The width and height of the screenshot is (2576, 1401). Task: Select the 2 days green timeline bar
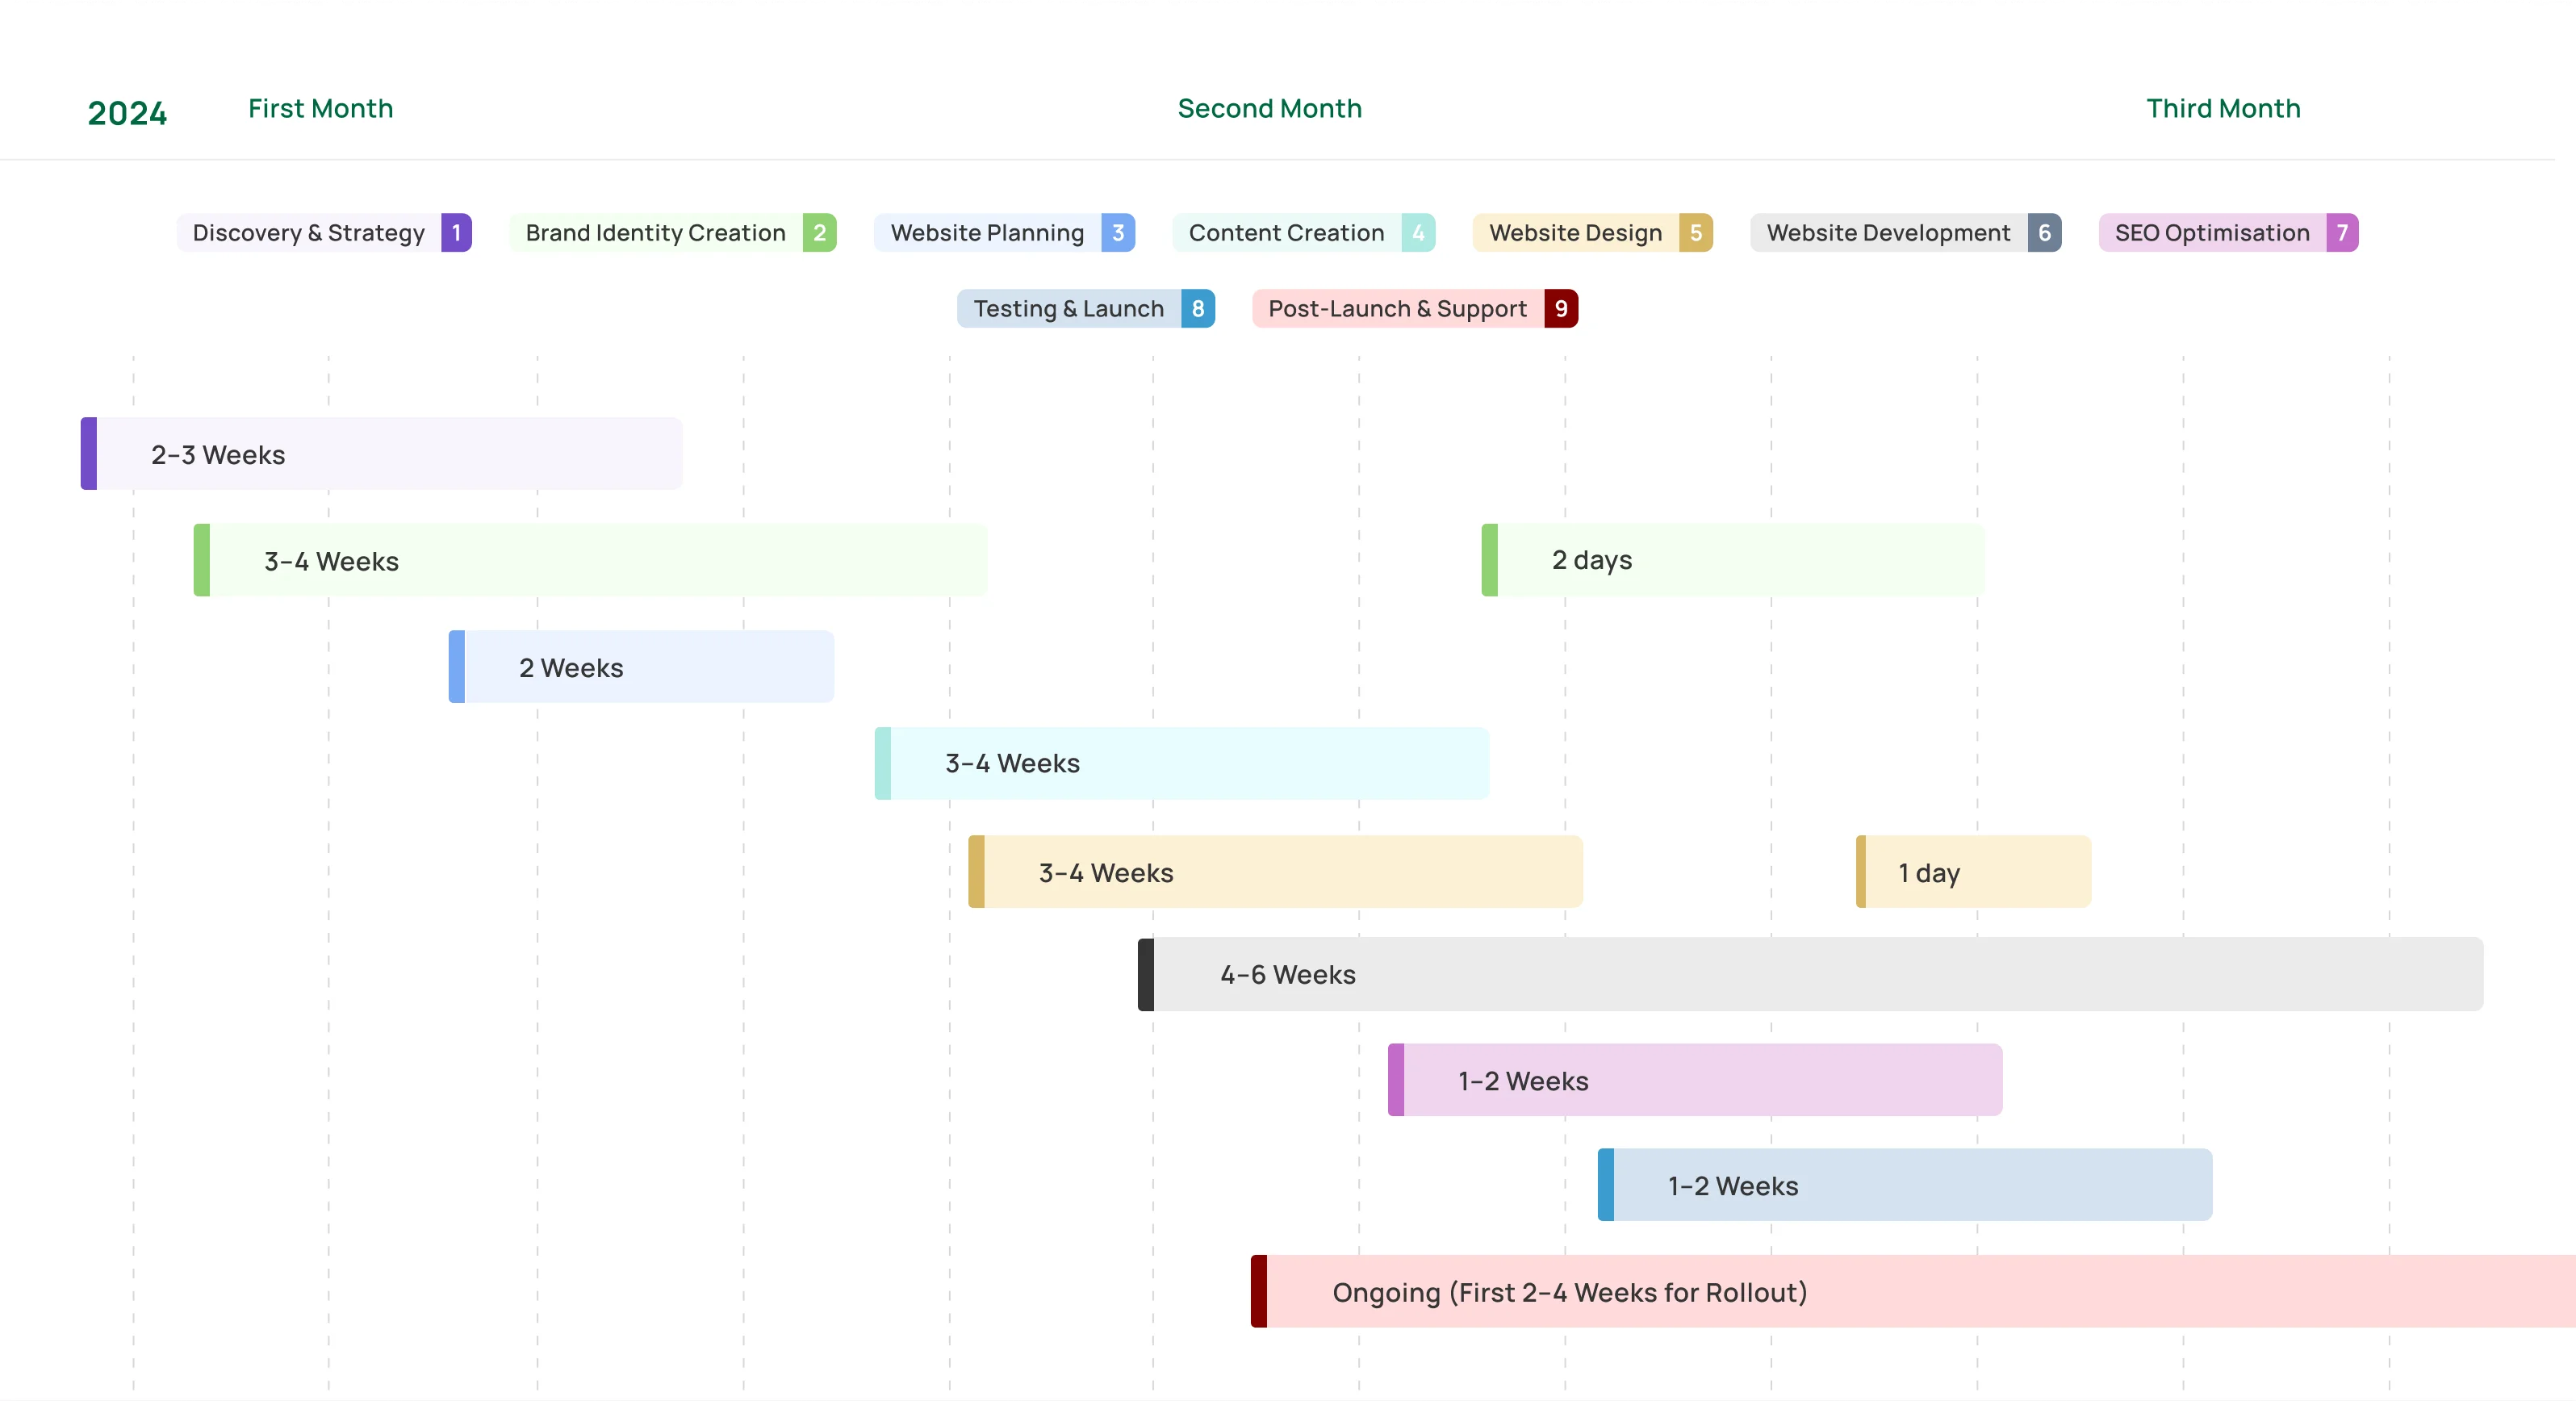(x=1732, y=560)
